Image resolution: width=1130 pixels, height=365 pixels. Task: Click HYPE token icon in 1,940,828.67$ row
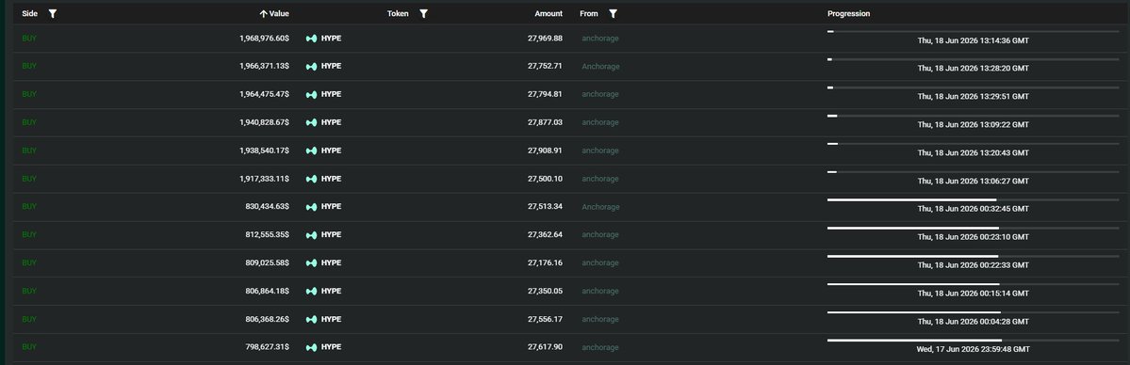point(311,122)
